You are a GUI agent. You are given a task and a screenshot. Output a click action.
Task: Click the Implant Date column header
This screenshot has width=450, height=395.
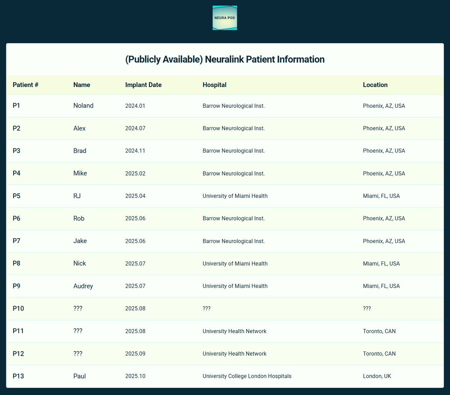pyautogui.click(x=143, y=85)
